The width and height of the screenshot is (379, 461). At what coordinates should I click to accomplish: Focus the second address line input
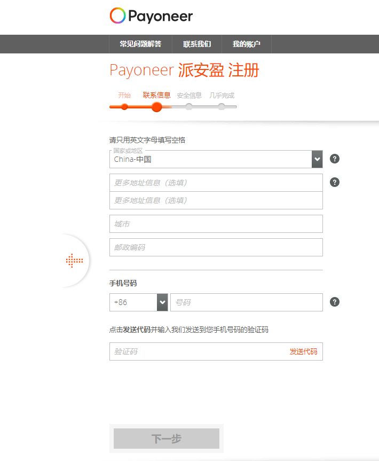(216, 200)
